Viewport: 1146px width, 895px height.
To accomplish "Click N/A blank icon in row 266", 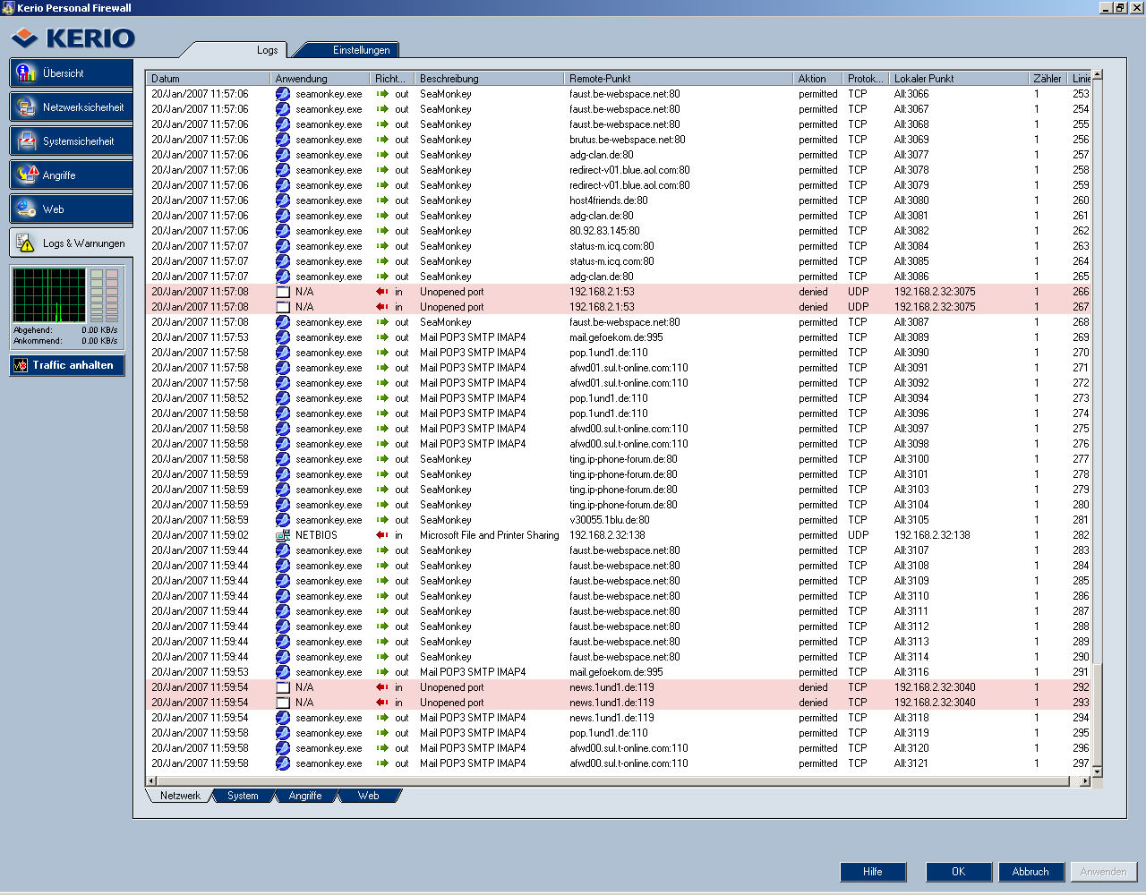I will pyautogui.click(x=283, y=292).
